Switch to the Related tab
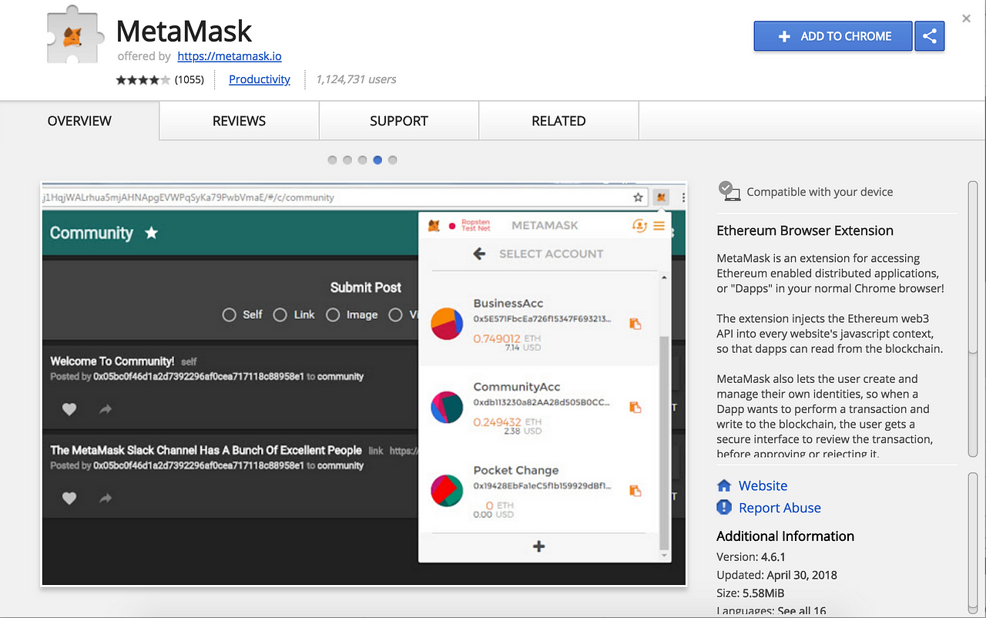The height and width of the screenshot is (618, 986). pyautogui.click(x=558, y=121)
